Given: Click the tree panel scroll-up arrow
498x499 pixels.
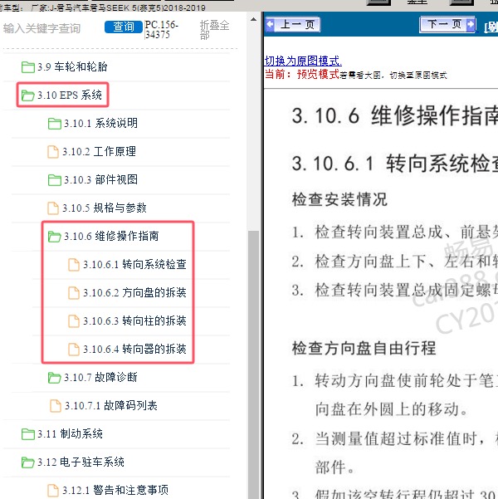Looking at the screenshot, I should click(x=254, y=19).
